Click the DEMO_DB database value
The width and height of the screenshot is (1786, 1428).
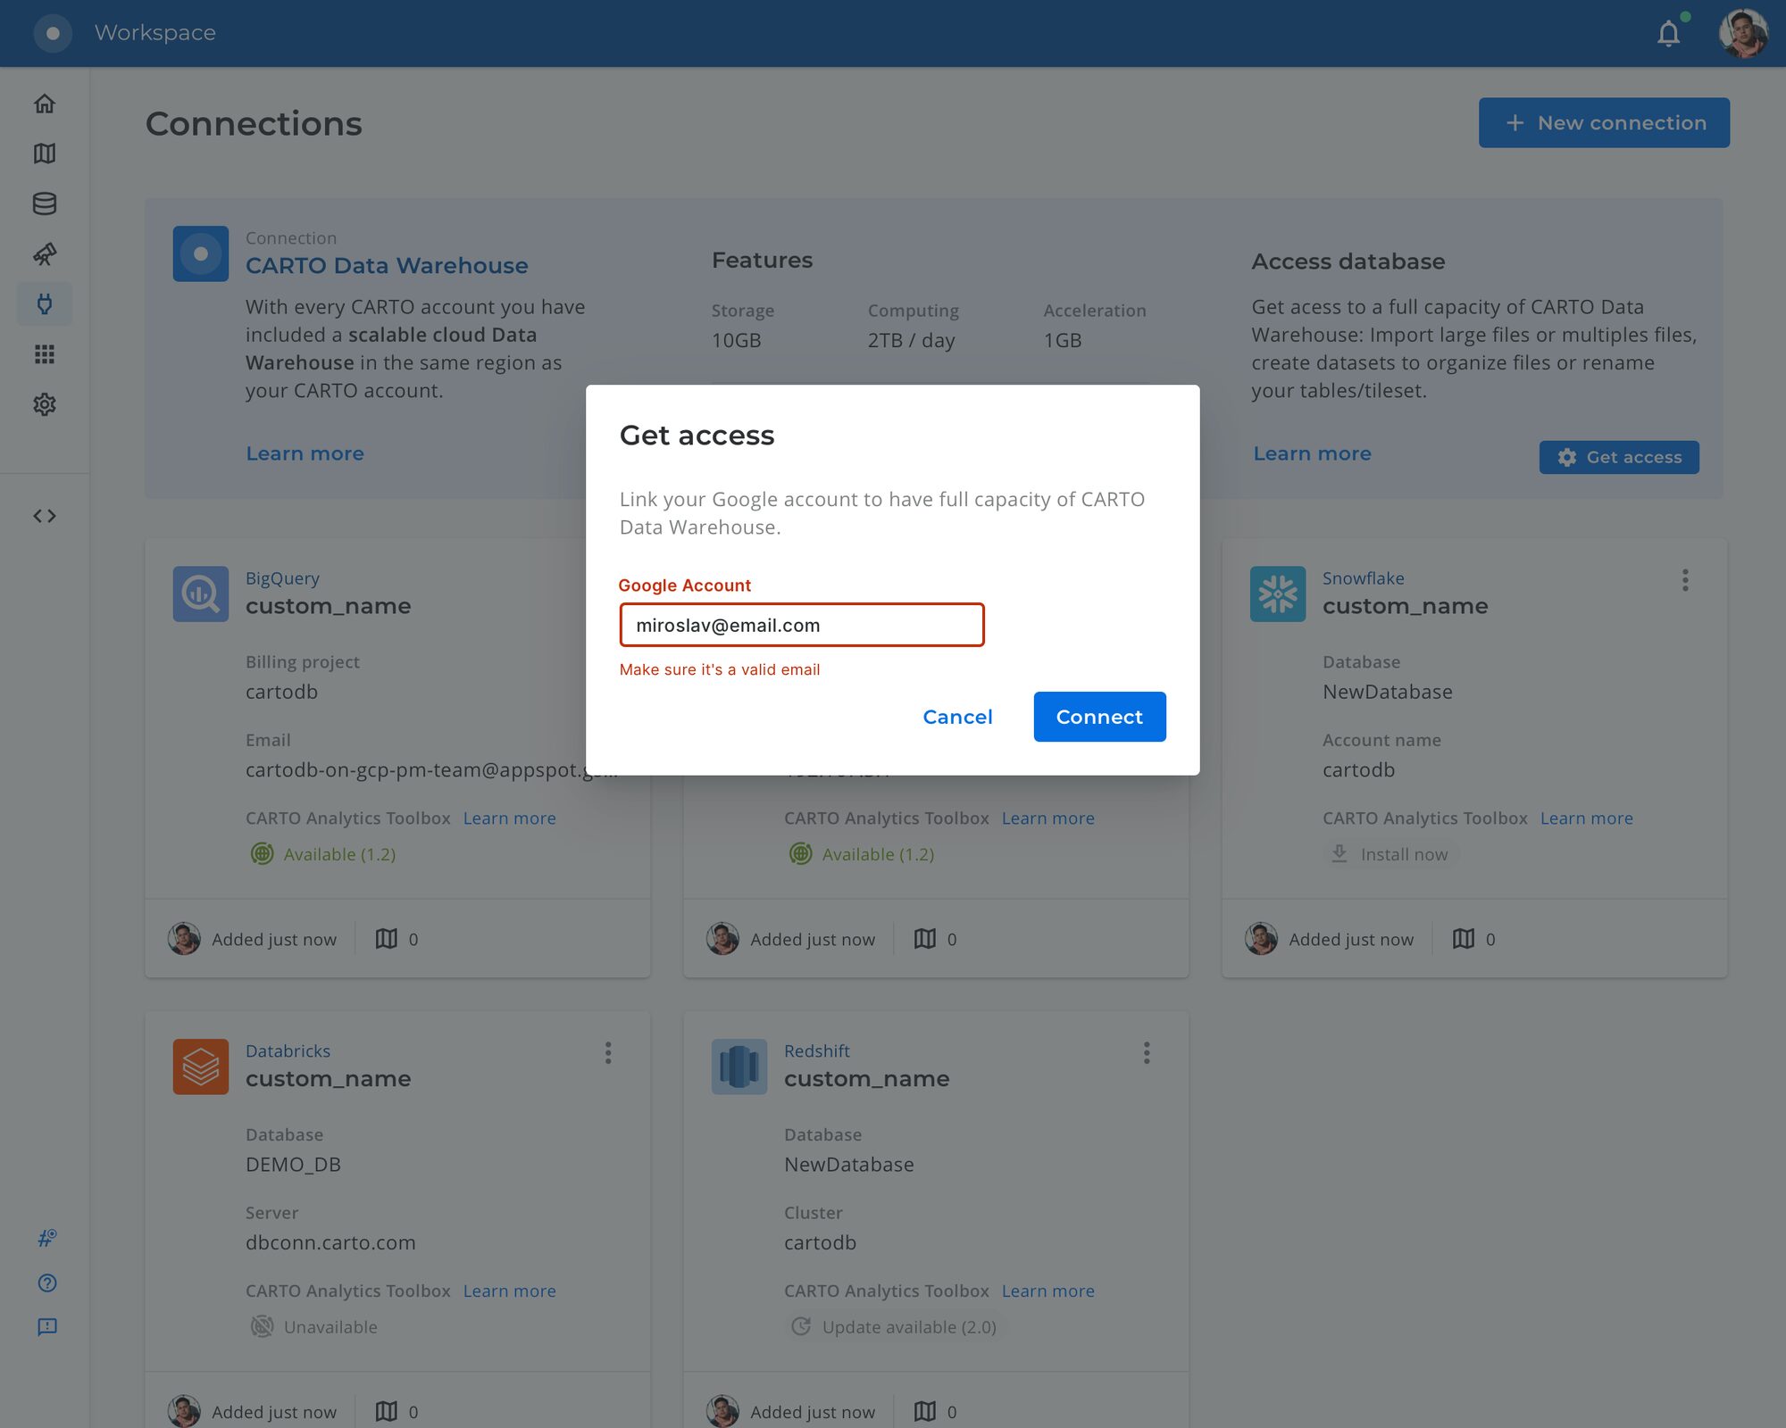293,1165
